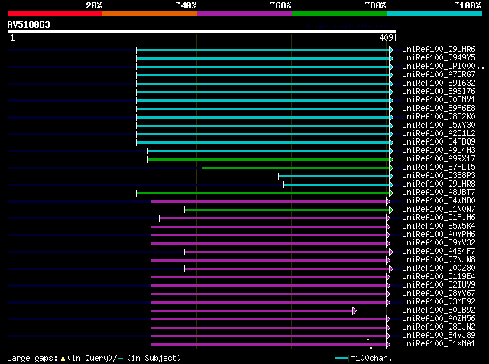489x364 pixels.
Task: Select UniRef100_B2IUV9 label
Action: click(439, 285)
